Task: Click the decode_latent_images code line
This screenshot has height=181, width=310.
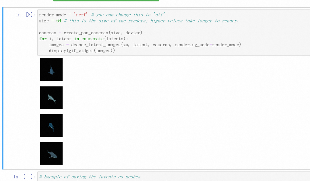Action: pos(145,45)
